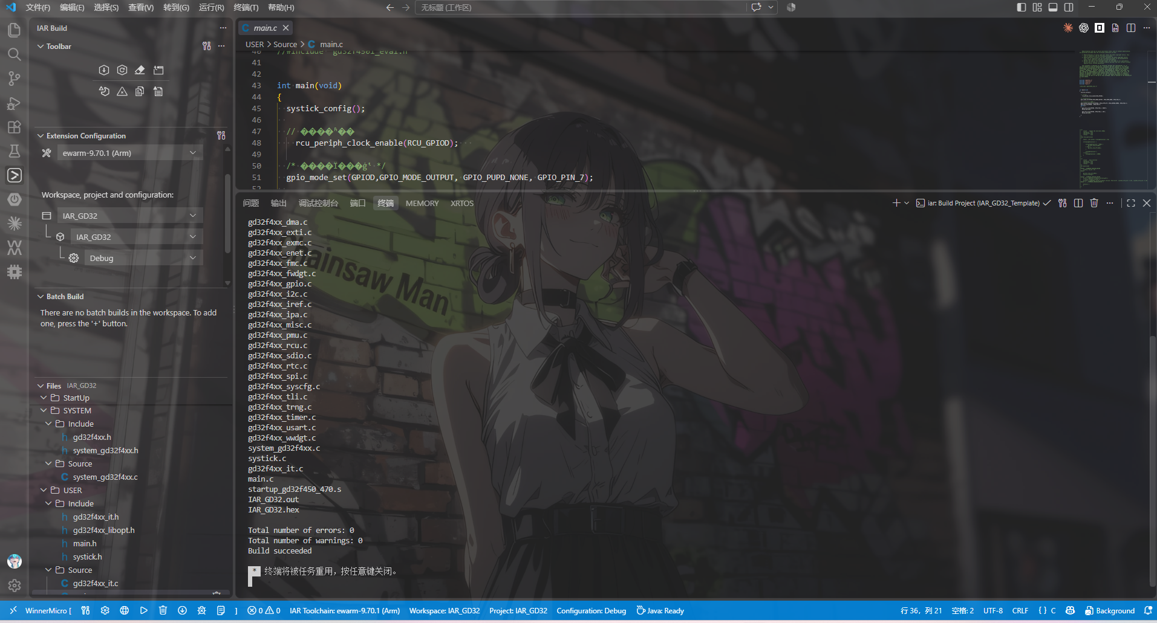The width and height of the screenshot is (1157, 623).
Task: Click the bug debug icon in the status bar
Action: (201, 610)
